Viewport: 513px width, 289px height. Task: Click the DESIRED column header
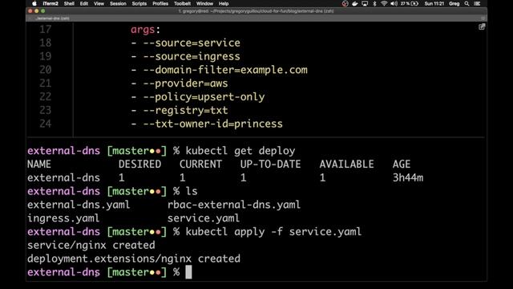[x=139, y=164]
